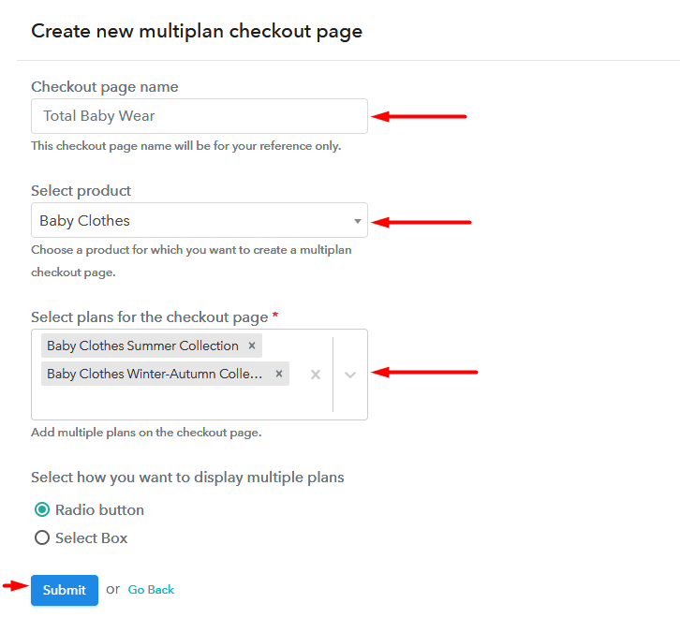Expand the plans list chevron

point(350,375)
